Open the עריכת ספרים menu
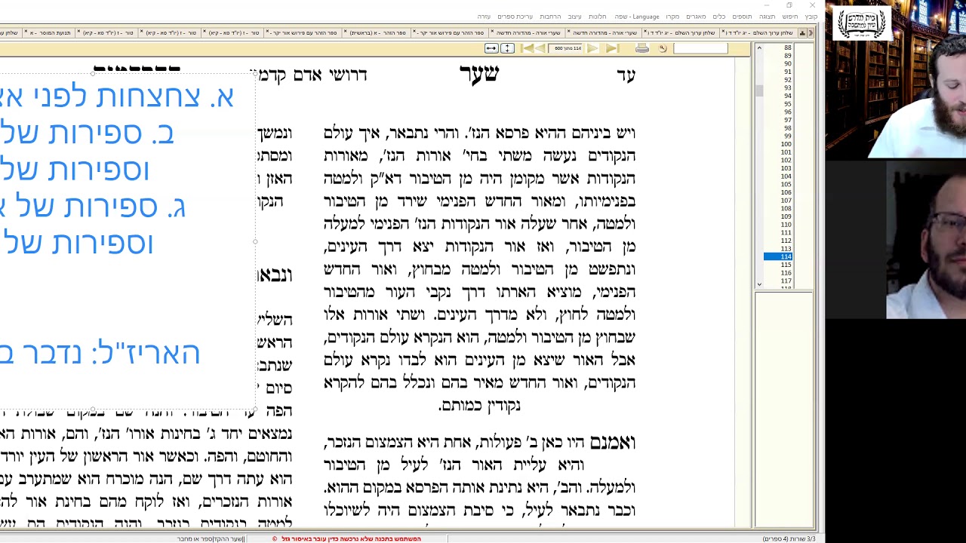Viewport: 966px width, 543px height. tap(515, 17)
